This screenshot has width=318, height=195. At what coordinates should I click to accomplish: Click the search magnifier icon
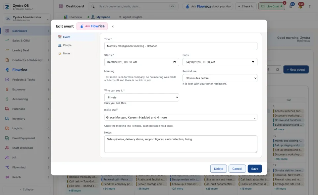click(x=93, y=7)
